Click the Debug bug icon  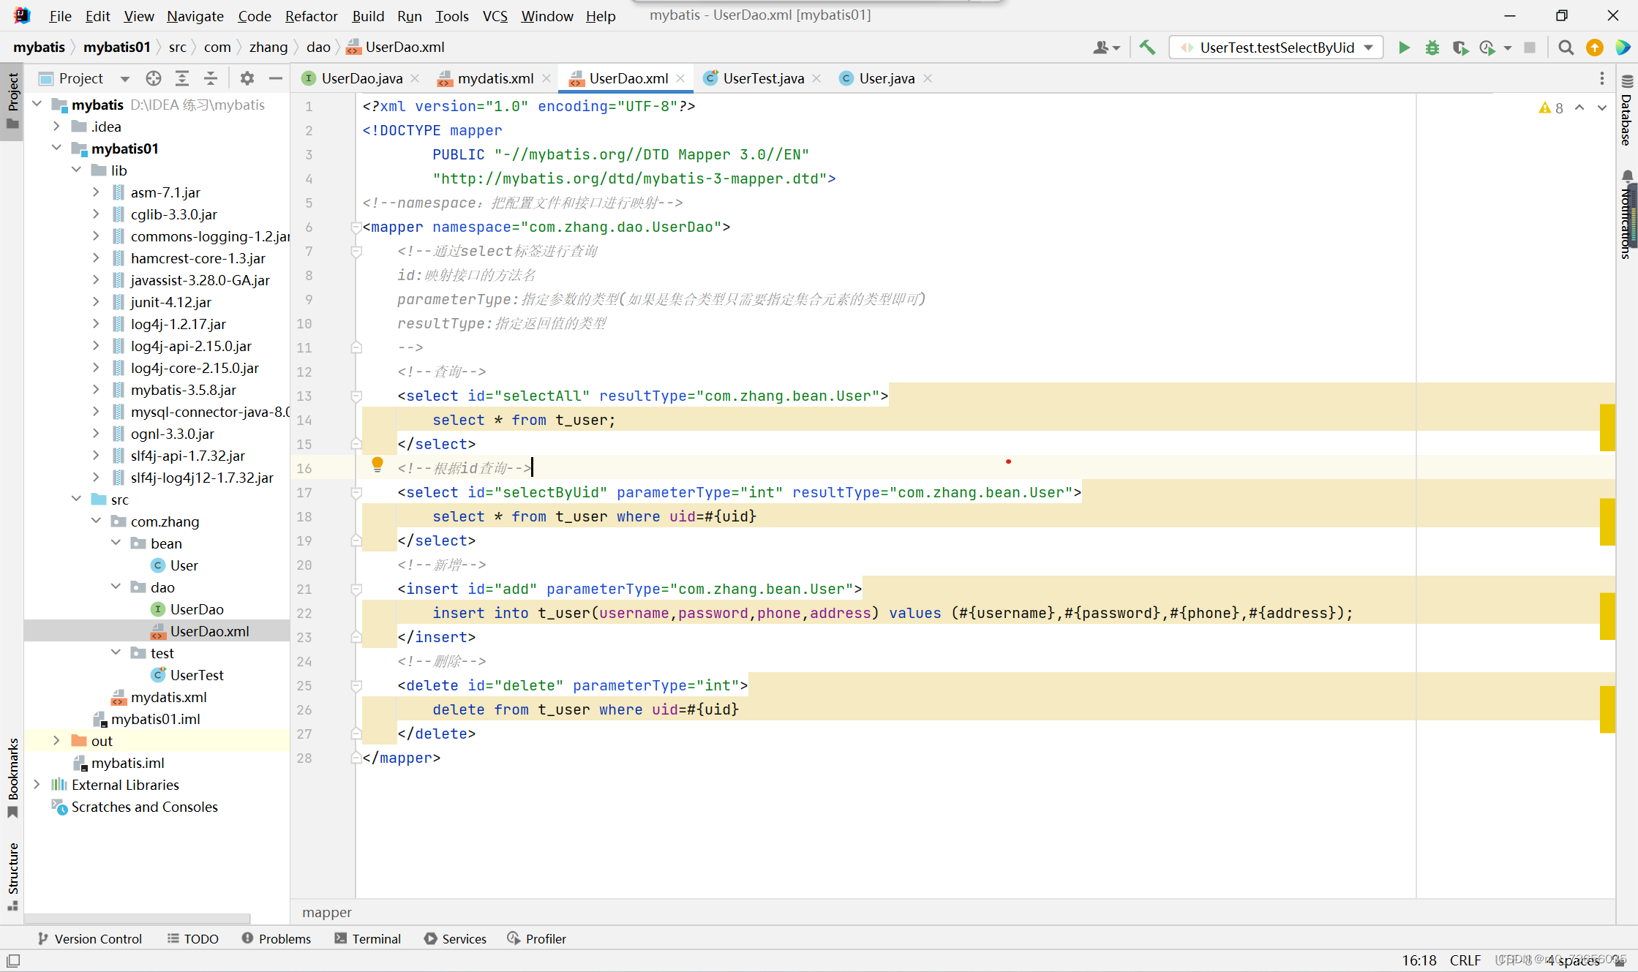pos(1432,48)
